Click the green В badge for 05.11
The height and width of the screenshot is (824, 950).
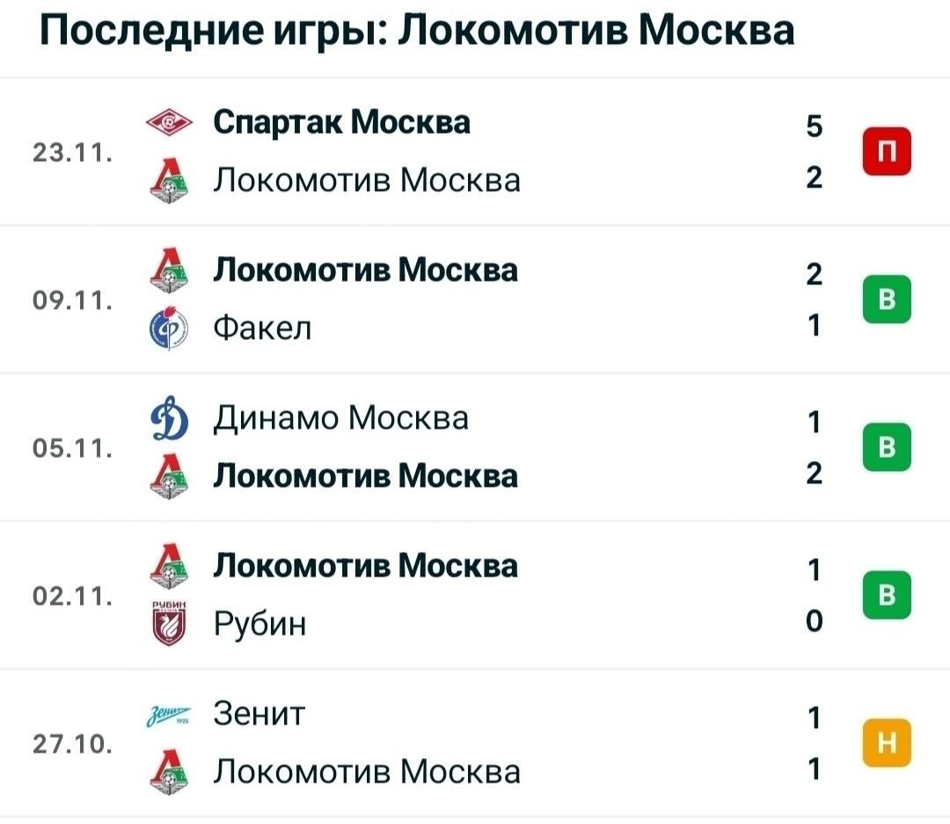pos(887,447)
